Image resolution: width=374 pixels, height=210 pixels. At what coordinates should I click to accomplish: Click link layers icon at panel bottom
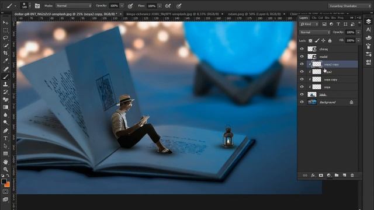coord(305,175)
